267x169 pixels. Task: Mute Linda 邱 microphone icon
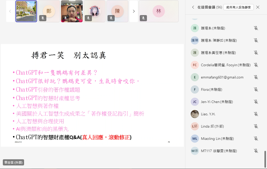tap(256, 126)
